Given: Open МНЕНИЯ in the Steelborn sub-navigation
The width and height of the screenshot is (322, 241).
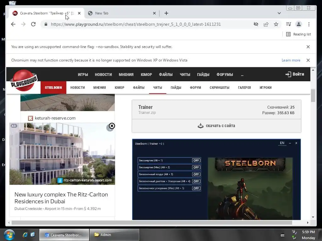Looking at the screenshot, I should click(x=100, y=88).
